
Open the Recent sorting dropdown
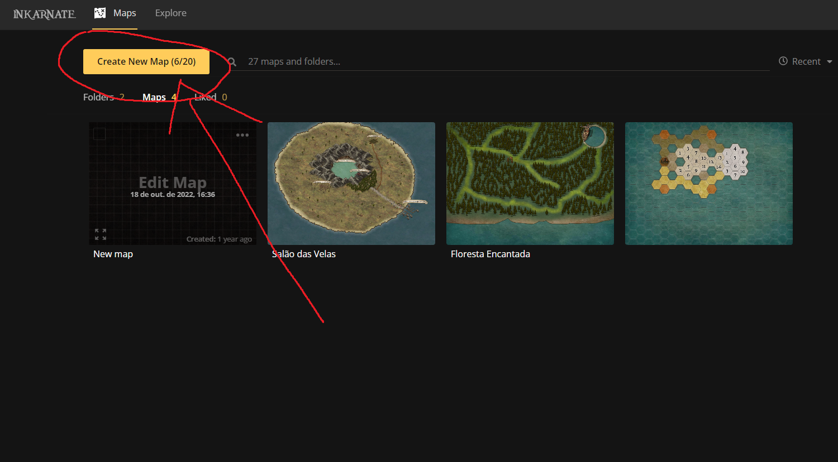[x=807, y=61]
